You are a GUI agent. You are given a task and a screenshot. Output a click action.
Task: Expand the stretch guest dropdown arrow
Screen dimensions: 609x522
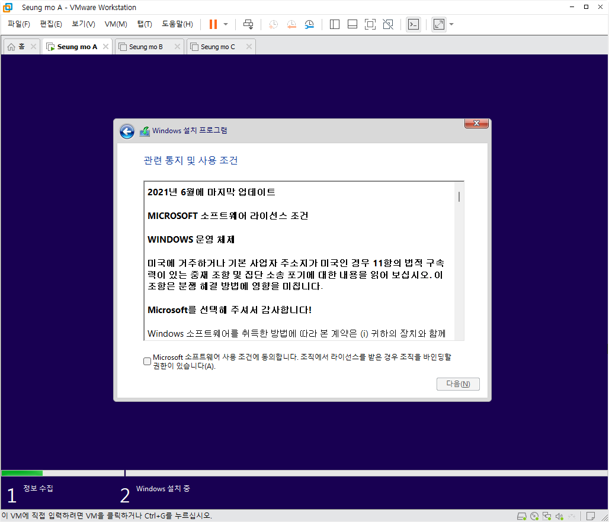(451, 24)
